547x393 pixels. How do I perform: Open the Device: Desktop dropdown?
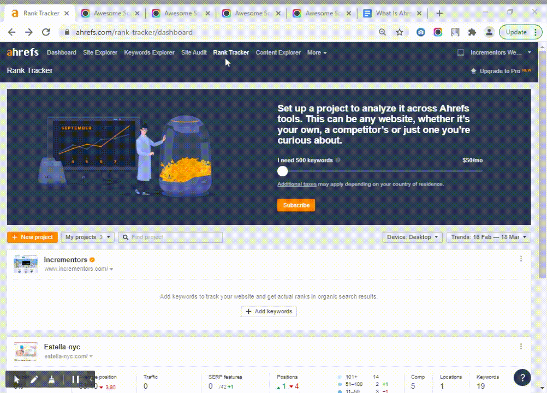(x=412, y=237)
